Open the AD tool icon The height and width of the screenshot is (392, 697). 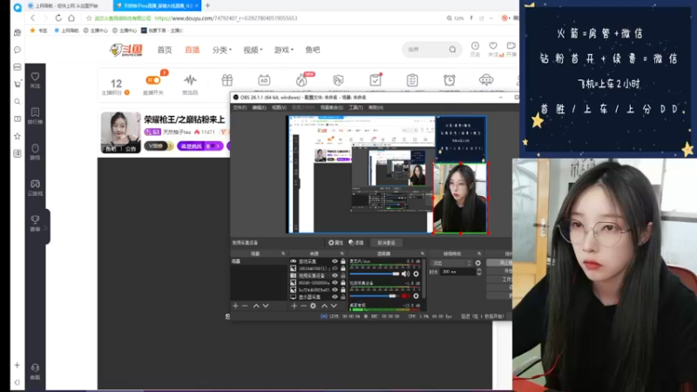pos(264,80)
